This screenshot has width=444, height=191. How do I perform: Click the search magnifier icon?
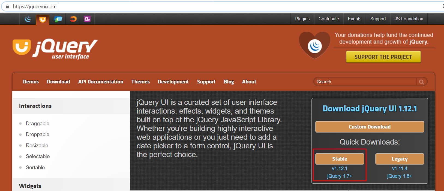[421, 82]
